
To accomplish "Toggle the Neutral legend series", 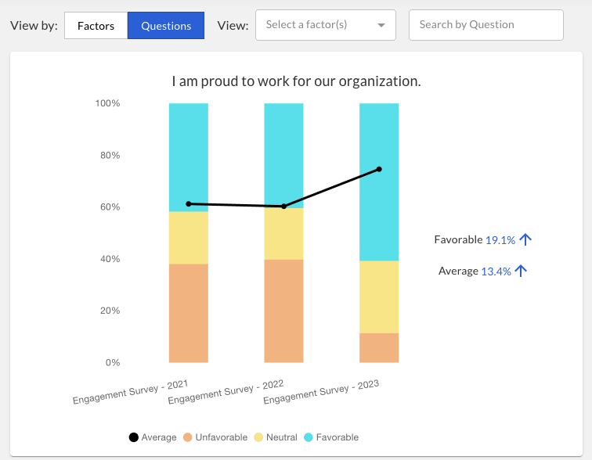I will pyautogui.click(x=276, y=437).
